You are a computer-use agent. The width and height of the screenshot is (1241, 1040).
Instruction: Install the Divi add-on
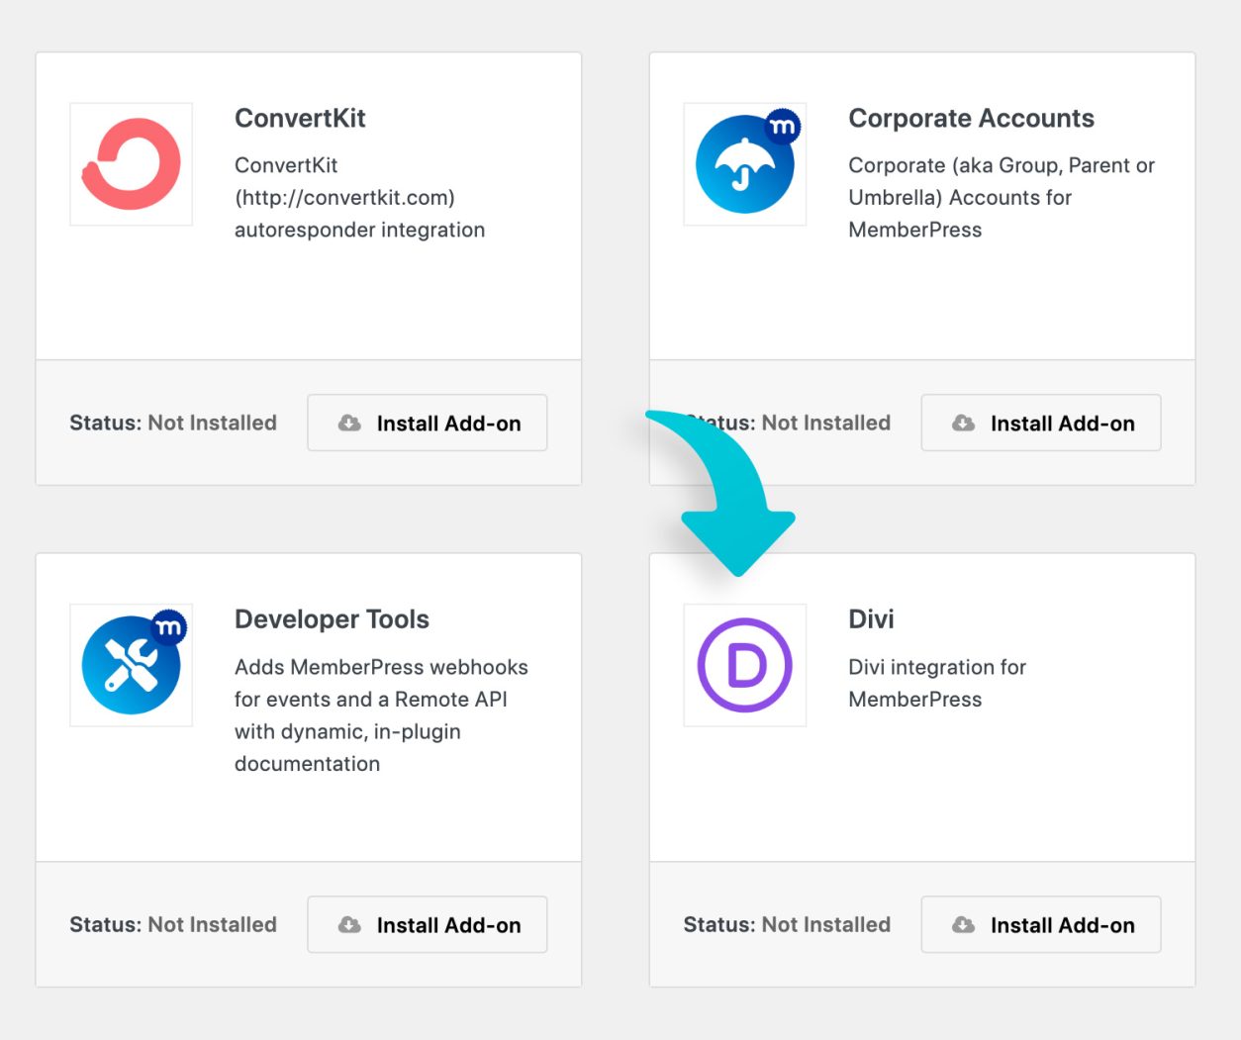pos(1040,924)
